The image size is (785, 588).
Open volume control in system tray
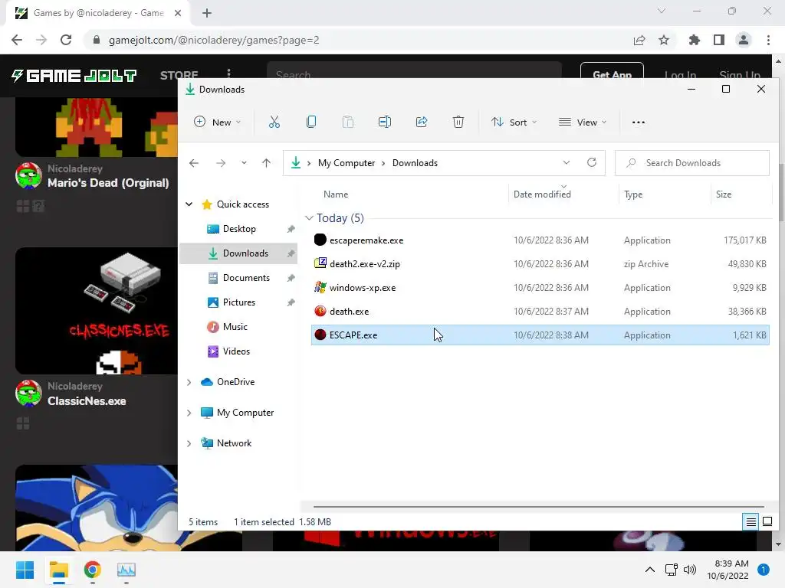(690, 570)
